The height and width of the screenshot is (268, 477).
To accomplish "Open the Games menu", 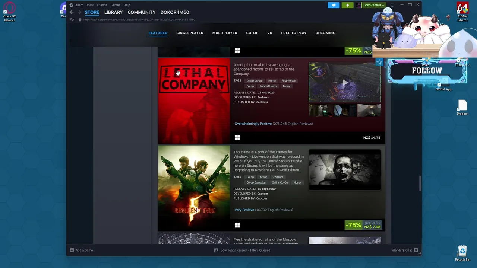I will coord(115,5).
